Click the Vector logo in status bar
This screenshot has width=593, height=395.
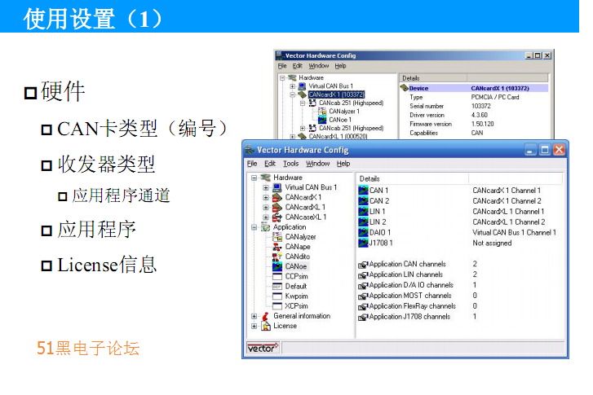point(263,348)
